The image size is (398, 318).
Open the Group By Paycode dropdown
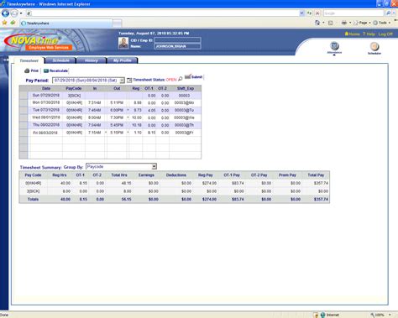pos(154,167)
